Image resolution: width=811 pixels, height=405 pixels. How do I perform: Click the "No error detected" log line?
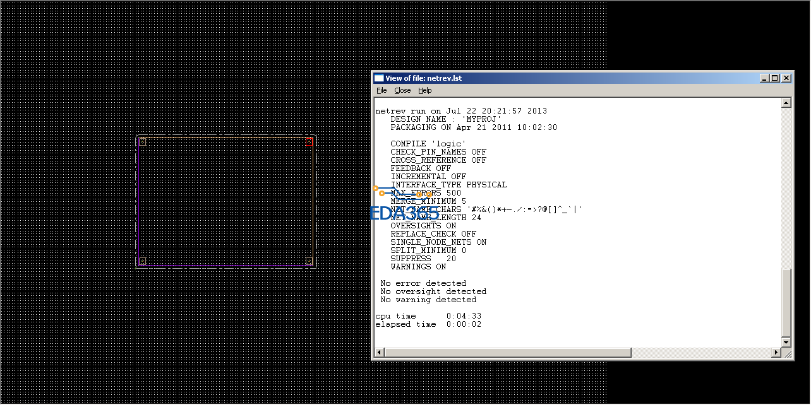click(423, 283)
